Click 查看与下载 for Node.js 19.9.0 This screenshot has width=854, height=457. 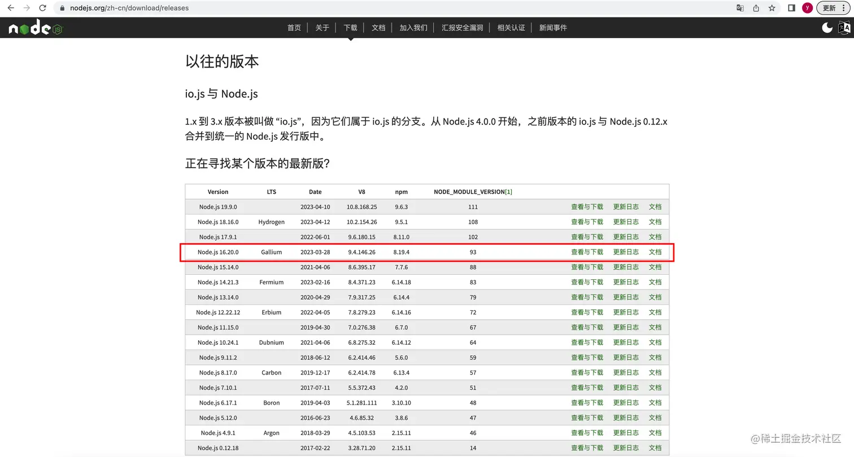click(x=587, y=207)
